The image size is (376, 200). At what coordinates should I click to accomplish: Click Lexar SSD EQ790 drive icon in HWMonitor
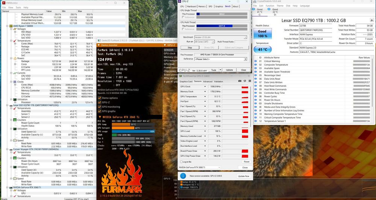point(11,105)
